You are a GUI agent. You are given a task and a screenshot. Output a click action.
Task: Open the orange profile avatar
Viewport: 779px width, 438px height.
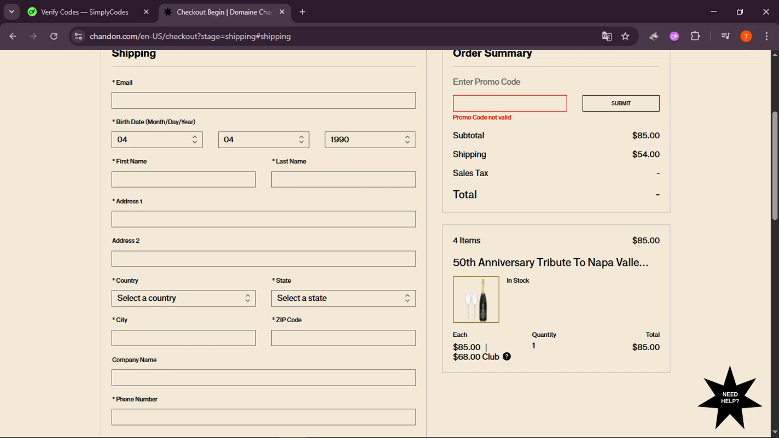[x=746, y=36]
